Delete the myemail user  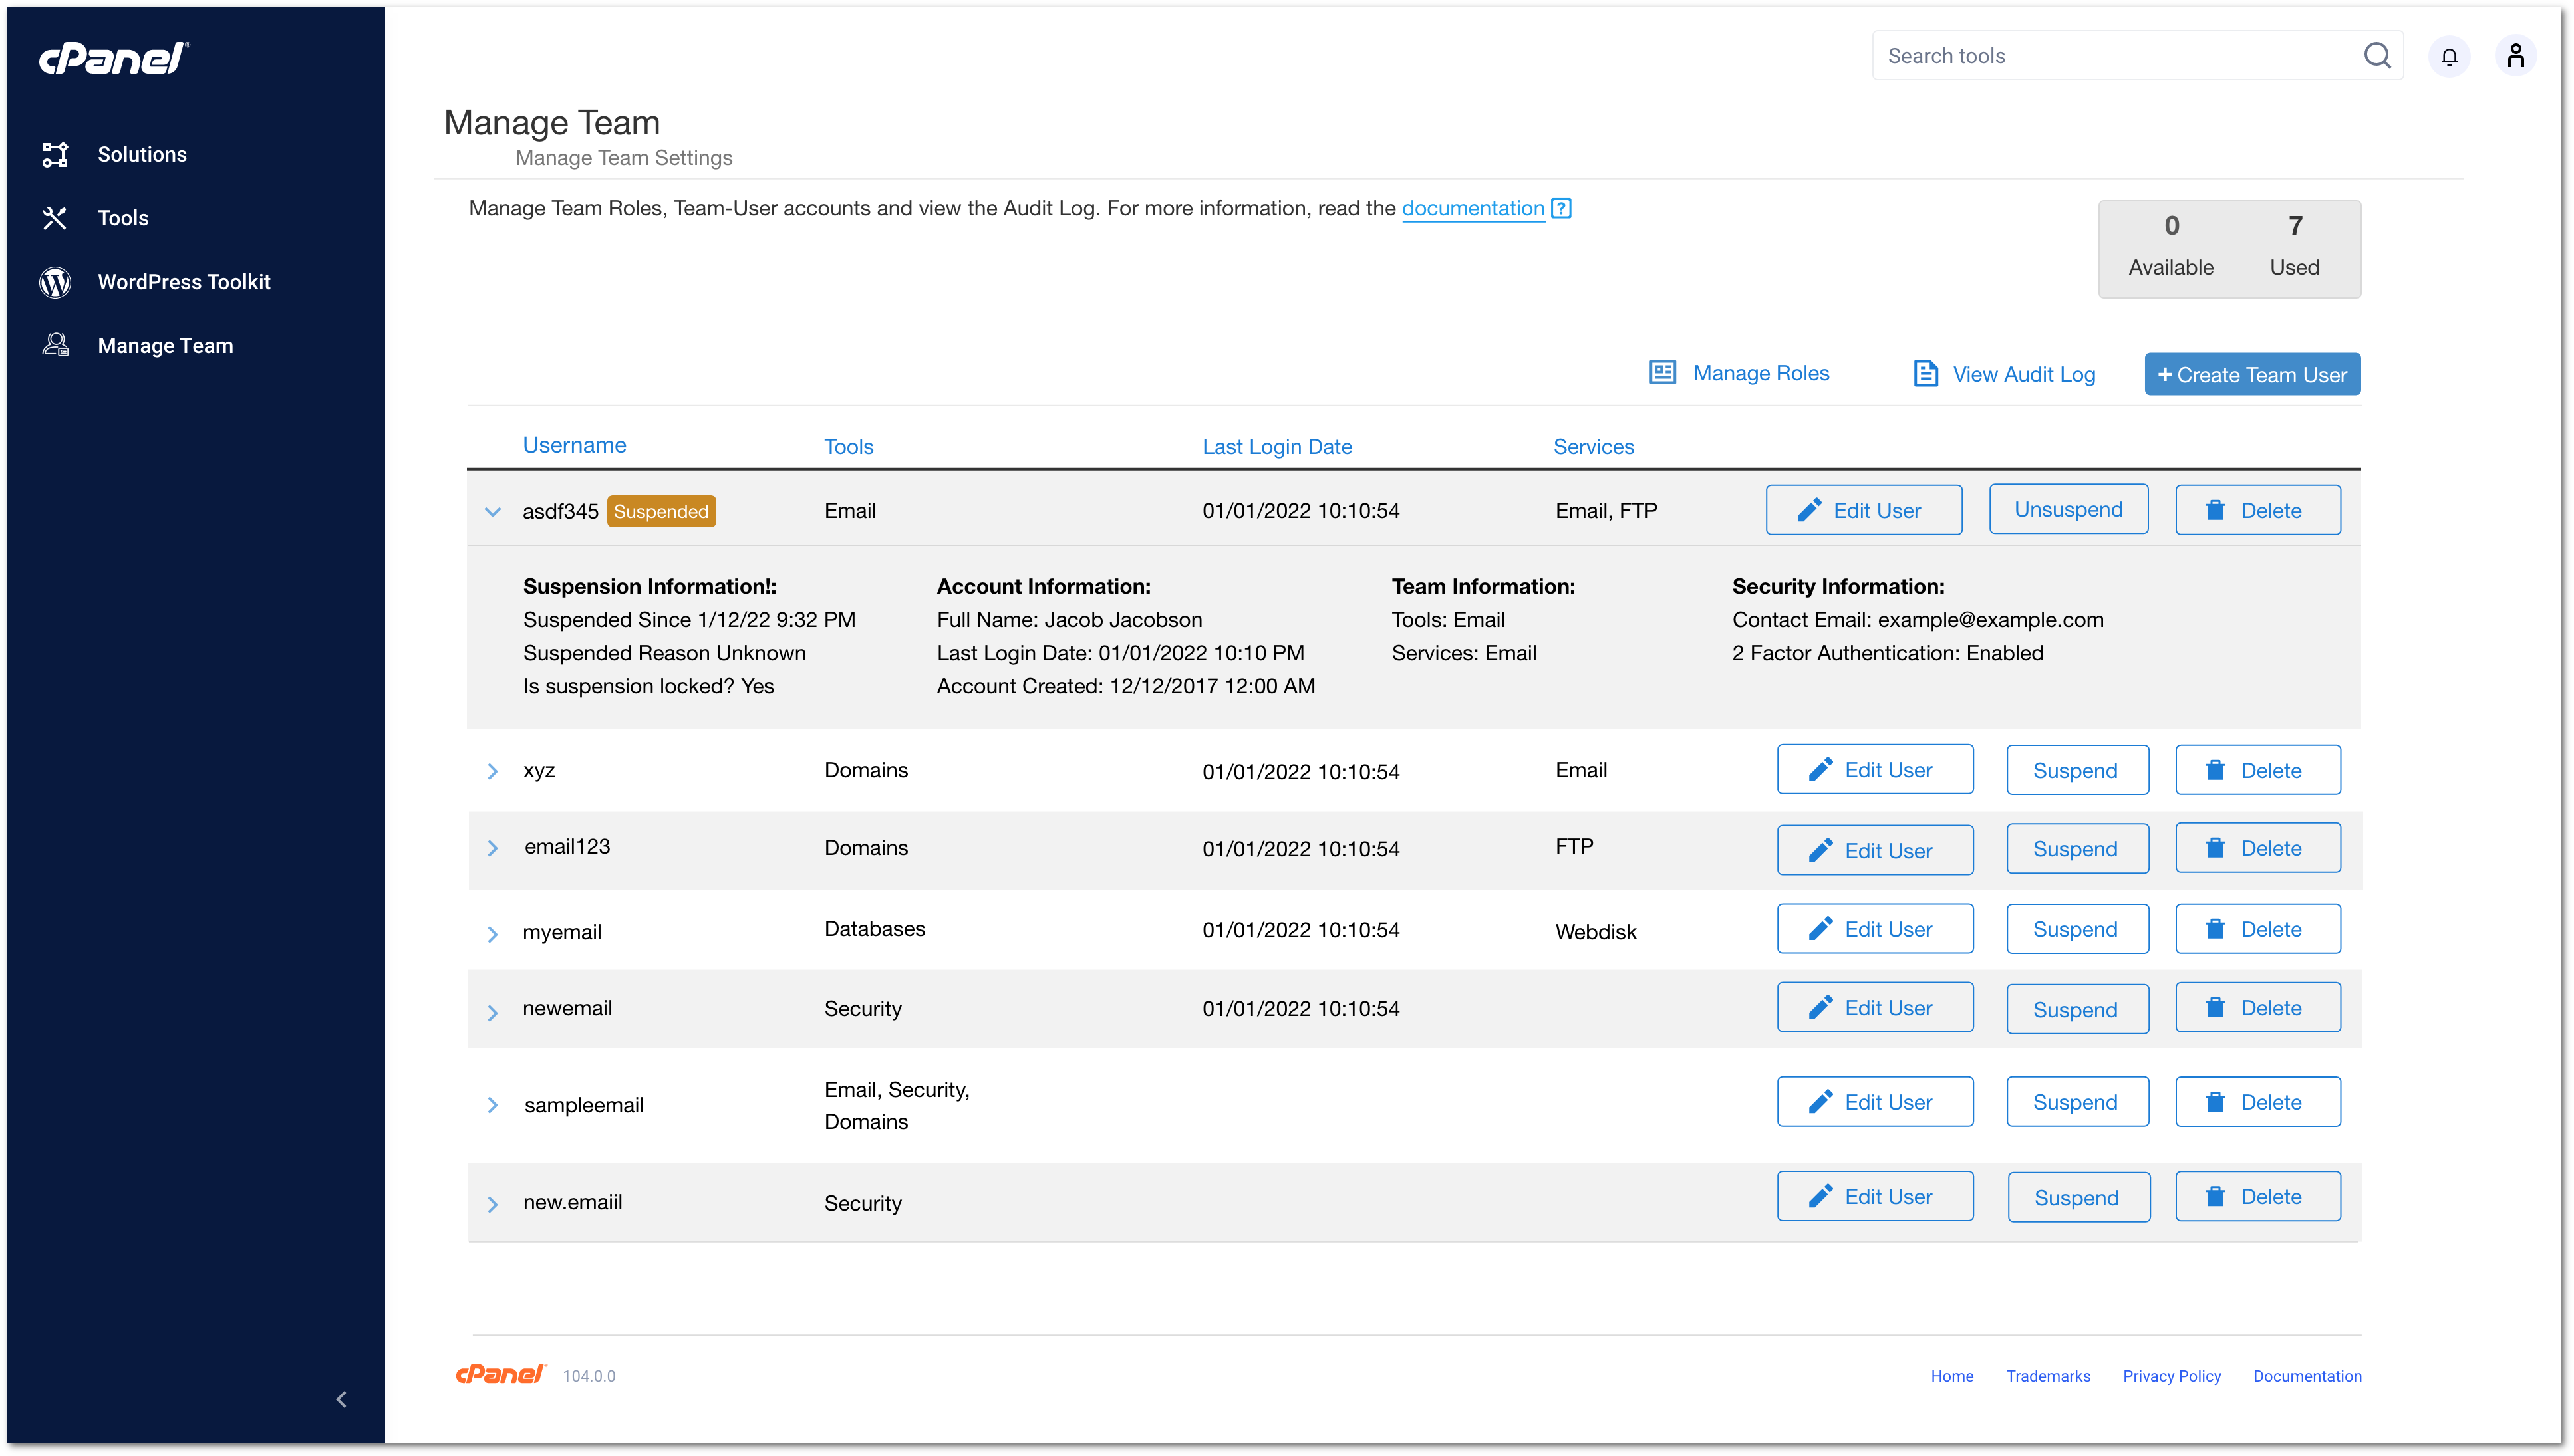2257,929
